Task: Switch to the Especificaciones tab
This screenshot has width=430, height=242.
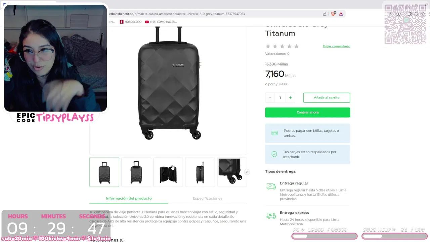Action: (x=207, y=198)
